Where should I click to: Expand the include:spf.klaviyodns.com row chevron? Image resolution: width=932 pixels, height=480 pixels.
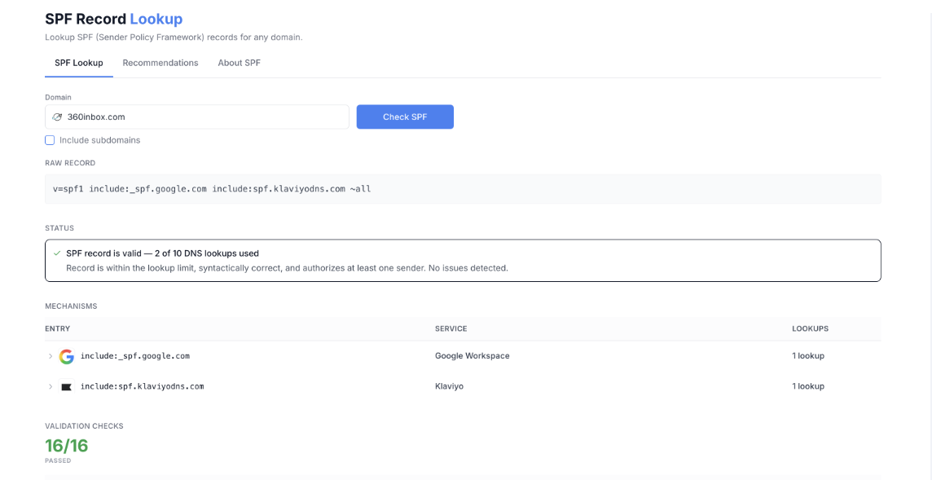(51, 386)
